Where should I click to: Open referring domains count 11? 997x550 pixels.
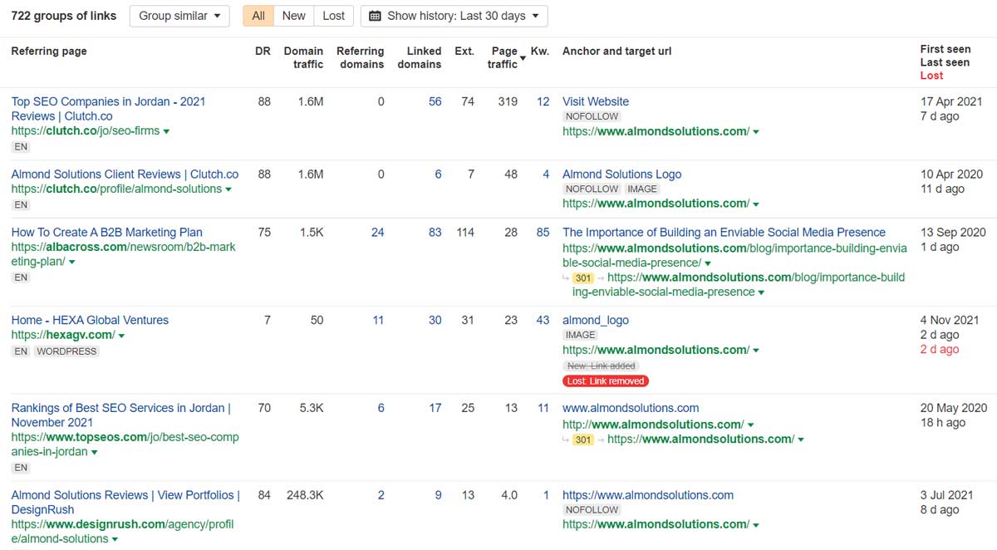point(378,320)
